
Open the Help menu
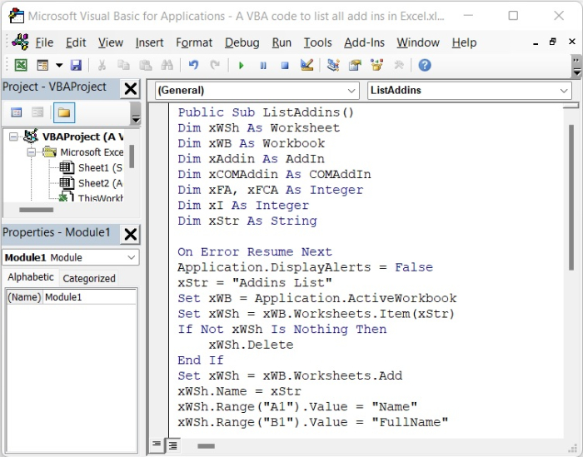[x=464, y=42]
